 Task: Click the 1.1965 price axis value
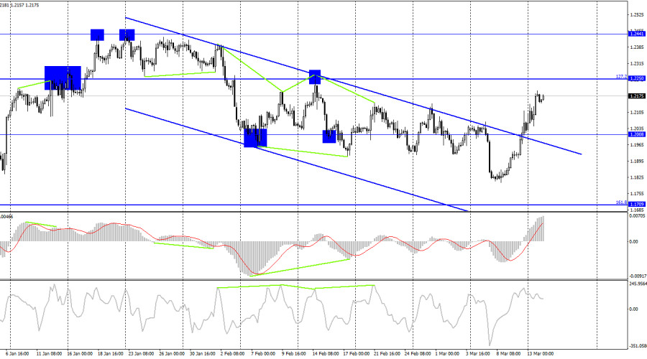pos(637,144)
